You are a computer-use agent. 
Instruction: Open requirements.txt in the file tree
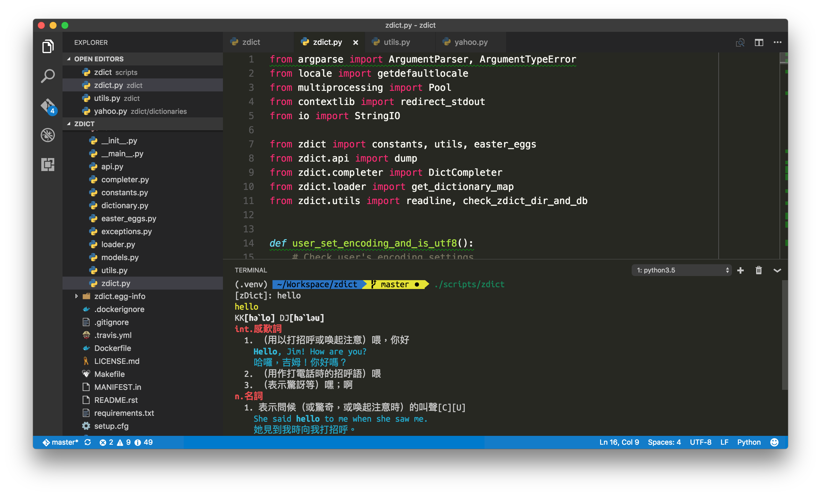tap(143, 413)
